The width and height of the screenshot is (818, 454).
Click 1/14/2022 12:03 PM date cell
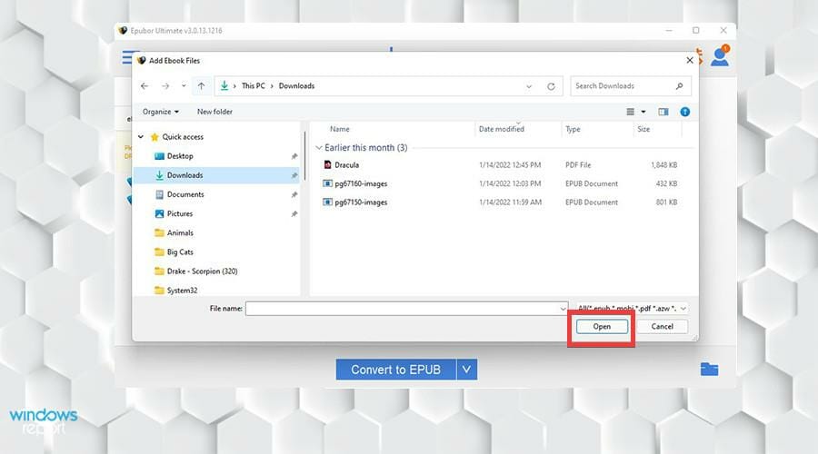[510, 183]
